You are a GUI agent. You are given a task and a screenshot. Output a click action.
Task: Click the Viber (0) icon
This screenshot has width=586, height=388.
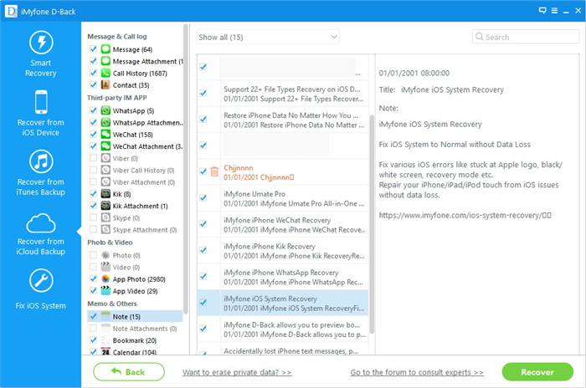click(105, 158)
